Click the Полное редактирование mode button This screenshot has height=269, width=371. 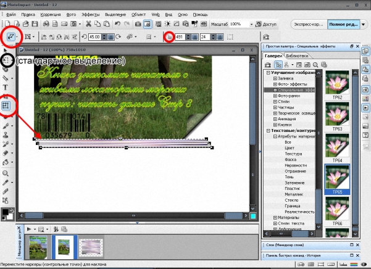[x=343, y=24]
